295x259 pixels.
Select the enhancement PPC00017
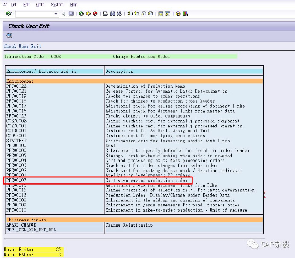pyautogui.click(x=16, y=106)
